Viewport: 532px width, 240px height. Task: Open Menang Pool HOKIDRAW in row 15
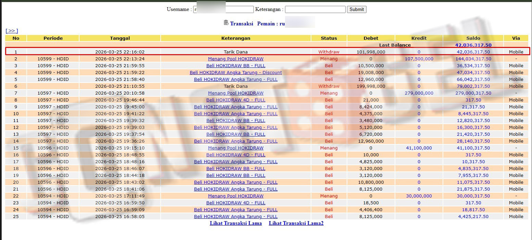click(236, 148)
